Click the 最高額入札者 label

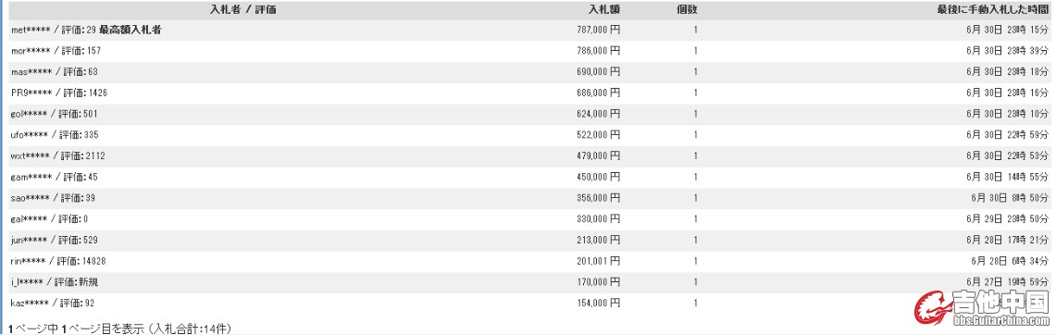(130, 31)
